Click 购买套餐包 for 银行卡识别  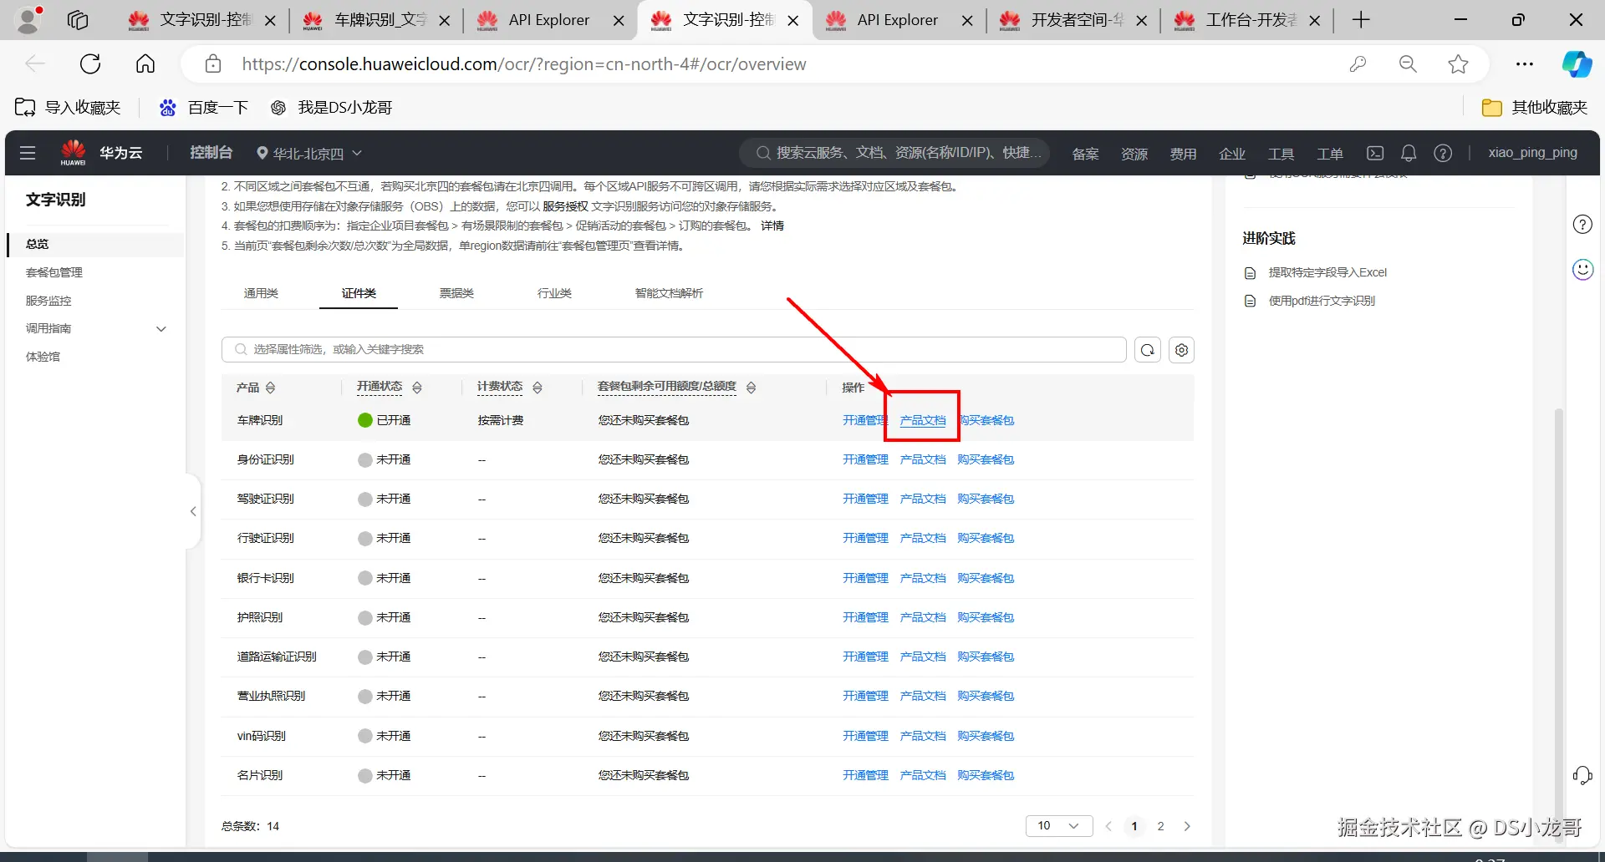click(x=986, y=578)
